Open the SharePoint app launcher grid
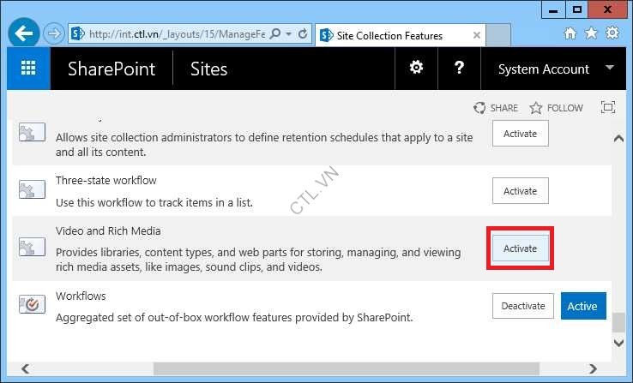Image resolution: width=633 pixels, height=383 pixels. 28,69
